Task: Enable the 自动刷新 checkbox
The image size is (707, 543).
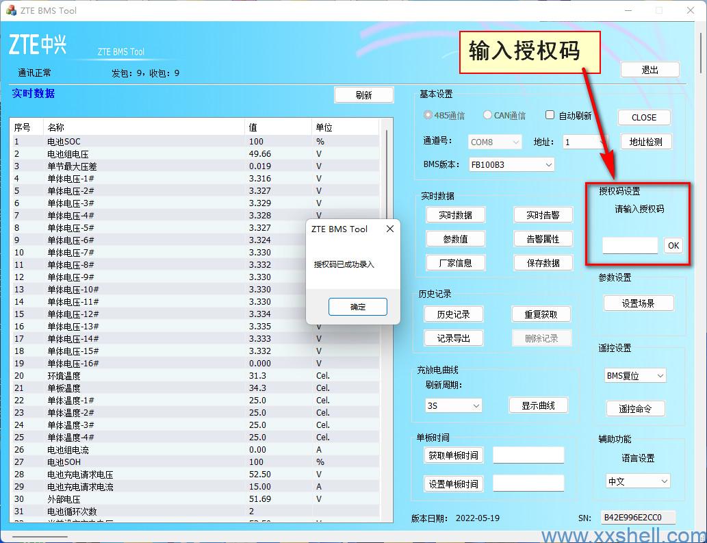Action: (550, 115)
